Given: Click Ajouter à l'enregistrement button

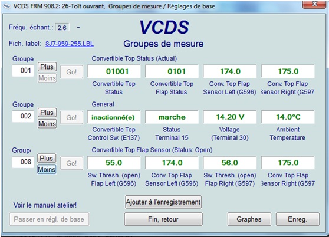Looking at the screenshot, I should (163, 202).
